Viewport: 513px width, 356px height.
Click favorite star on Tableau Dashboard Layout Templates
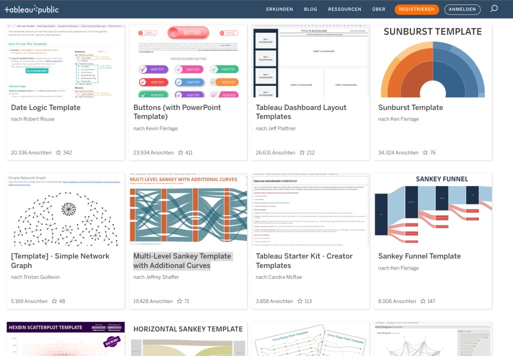click(302, 152)
